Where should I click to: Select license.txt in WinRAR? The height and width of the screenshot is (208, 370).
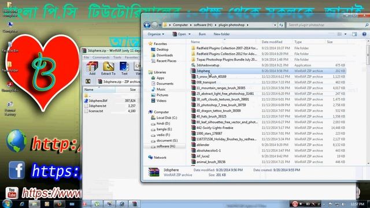[x=96, y=111]
